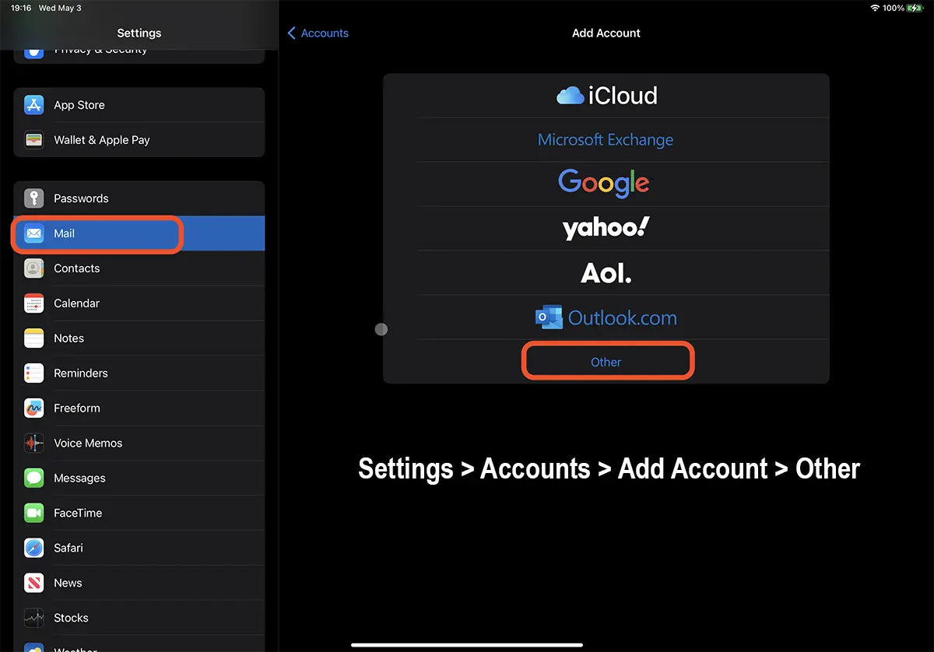Open Safari settings row

click(x=139, y=549)
